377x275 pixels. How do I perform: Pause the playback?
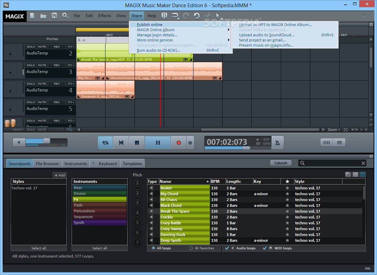click(158, 143)
